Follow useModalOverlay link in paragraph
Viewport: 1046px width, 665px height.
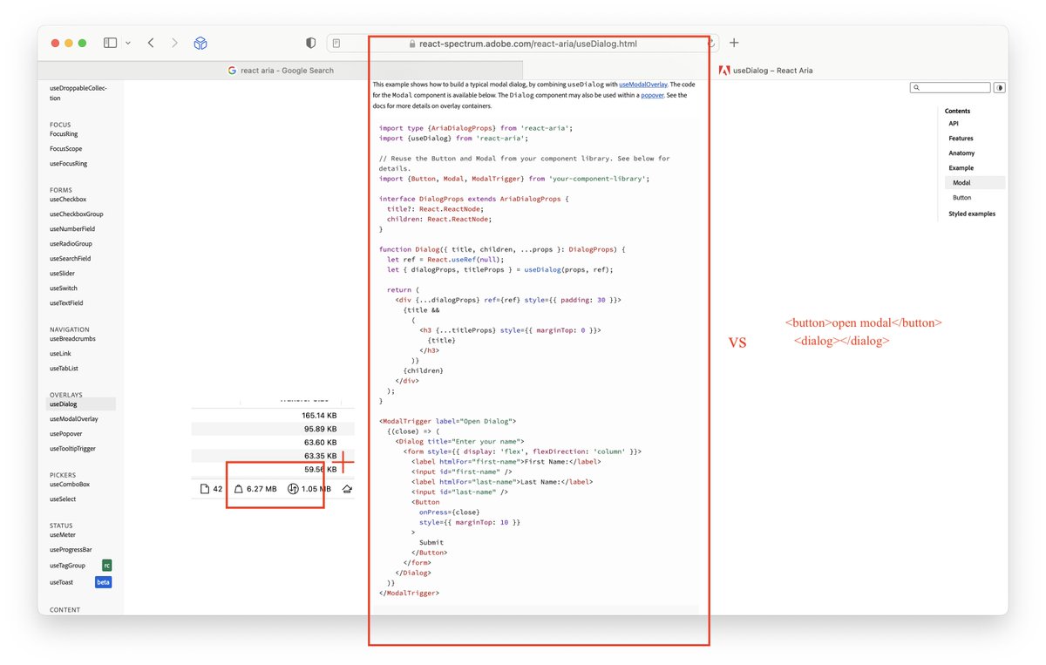click(643, 85)
